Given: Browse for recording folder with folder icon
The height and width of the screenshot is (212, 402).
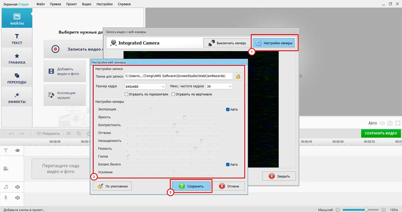Looking at the screenshot, I should (x=238, y=76).
